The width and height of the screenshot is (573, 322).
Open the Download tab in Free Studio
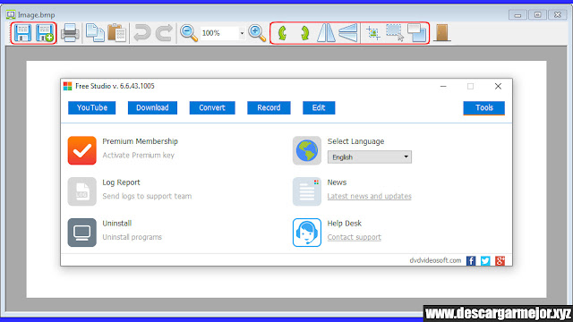[x=152, y=107]
